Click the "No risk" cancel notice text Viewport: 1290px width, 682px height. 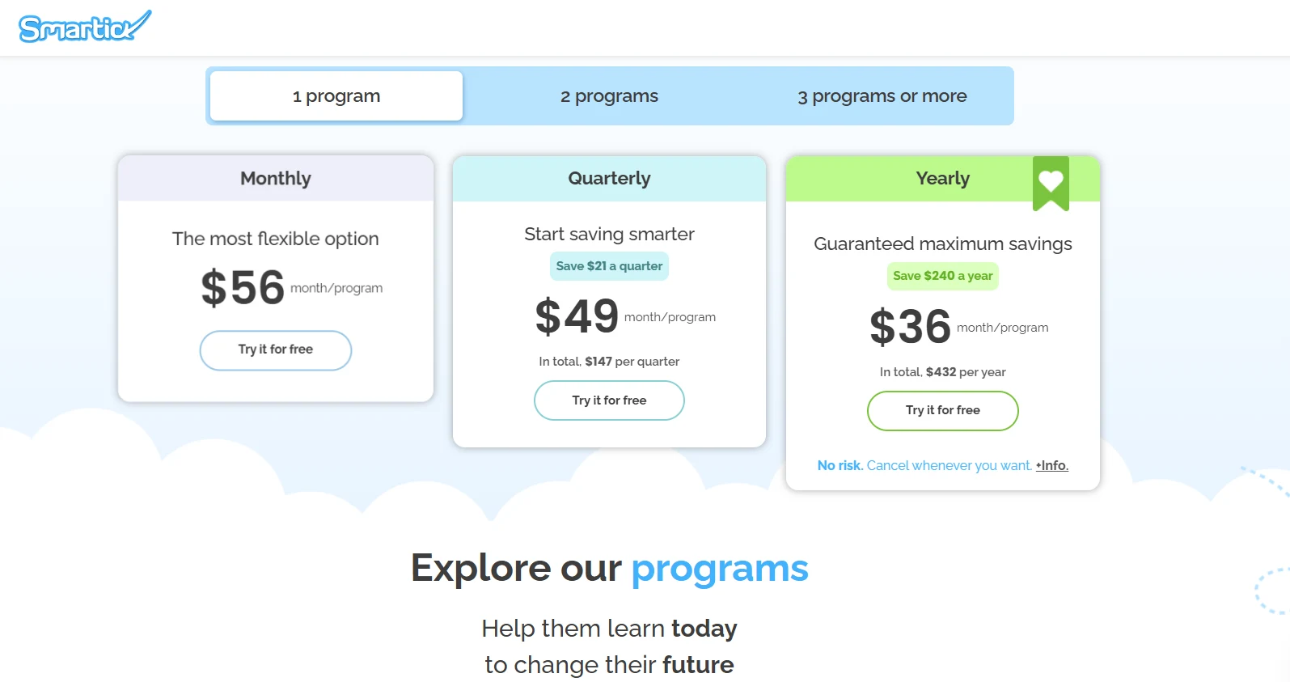click(x=924, y=466)
